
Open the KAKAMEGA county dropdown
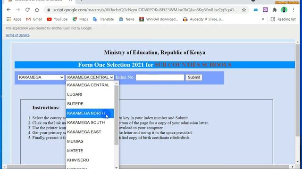[x=41, y=77]
